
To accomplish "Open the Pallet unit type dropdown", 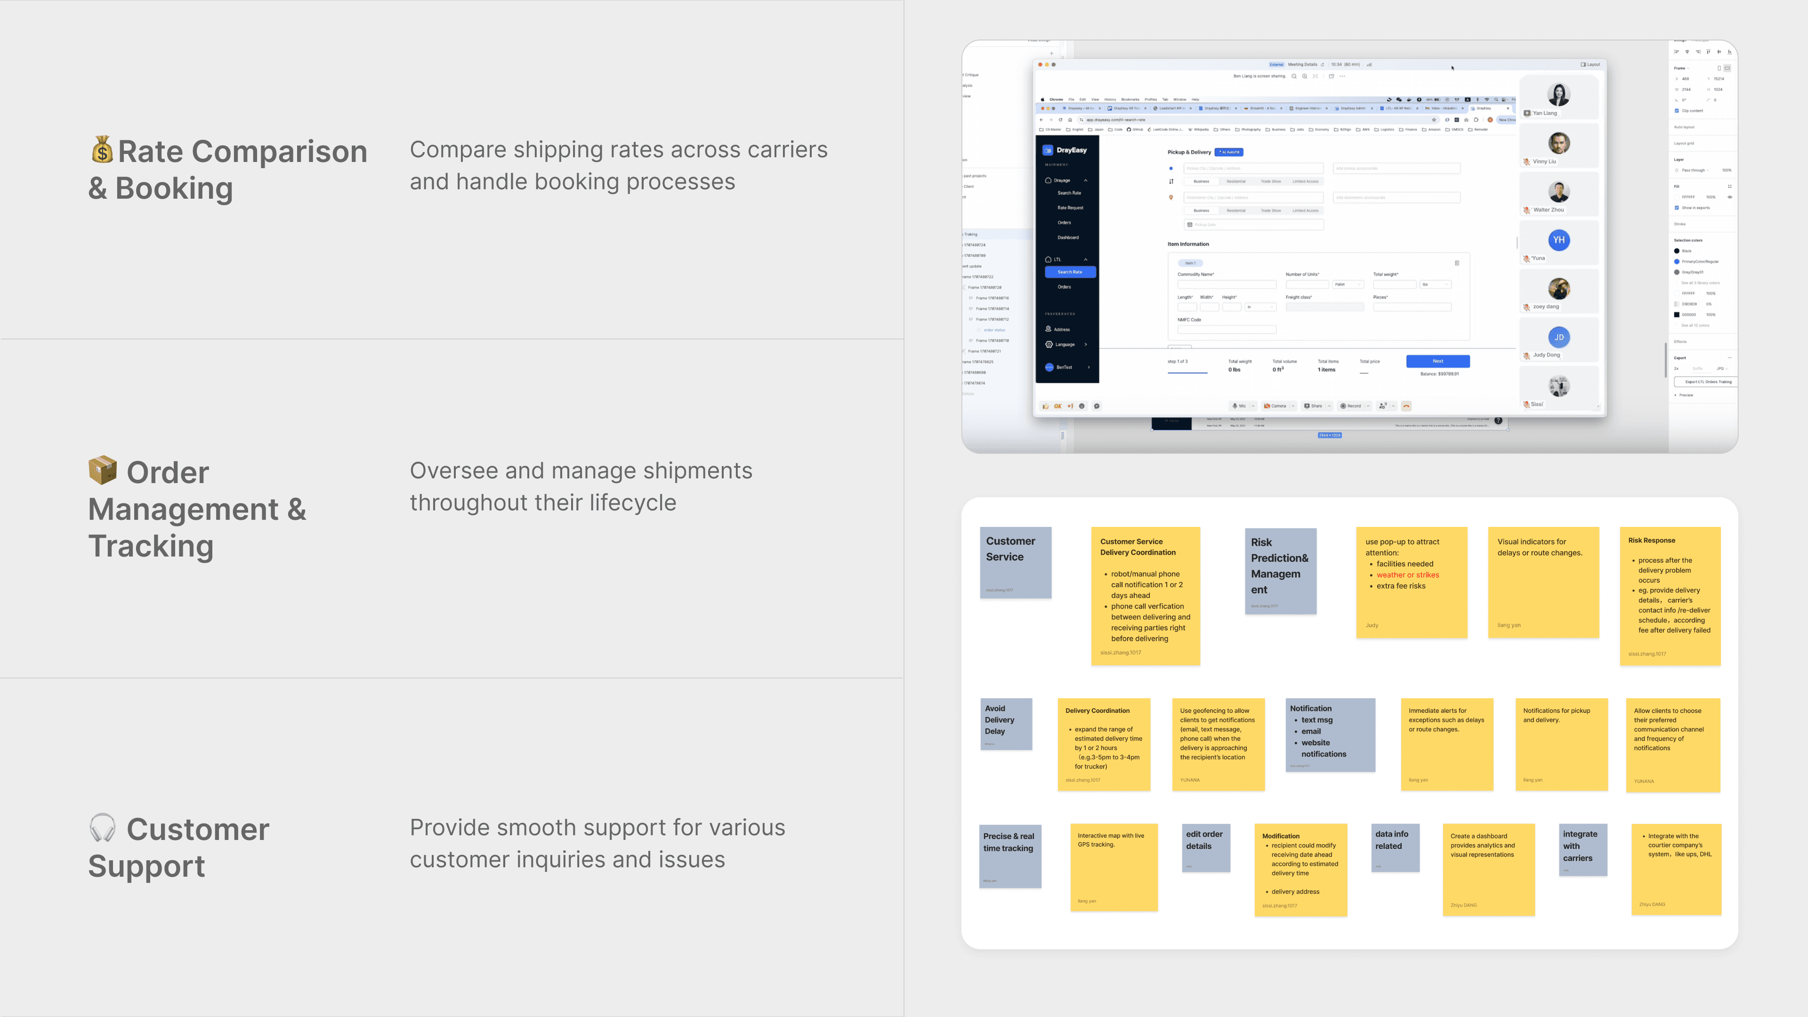I will click(1348, 284).
